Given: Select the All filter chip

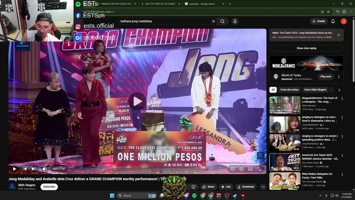Looking at the screenshot, I should tap(273, 90).
